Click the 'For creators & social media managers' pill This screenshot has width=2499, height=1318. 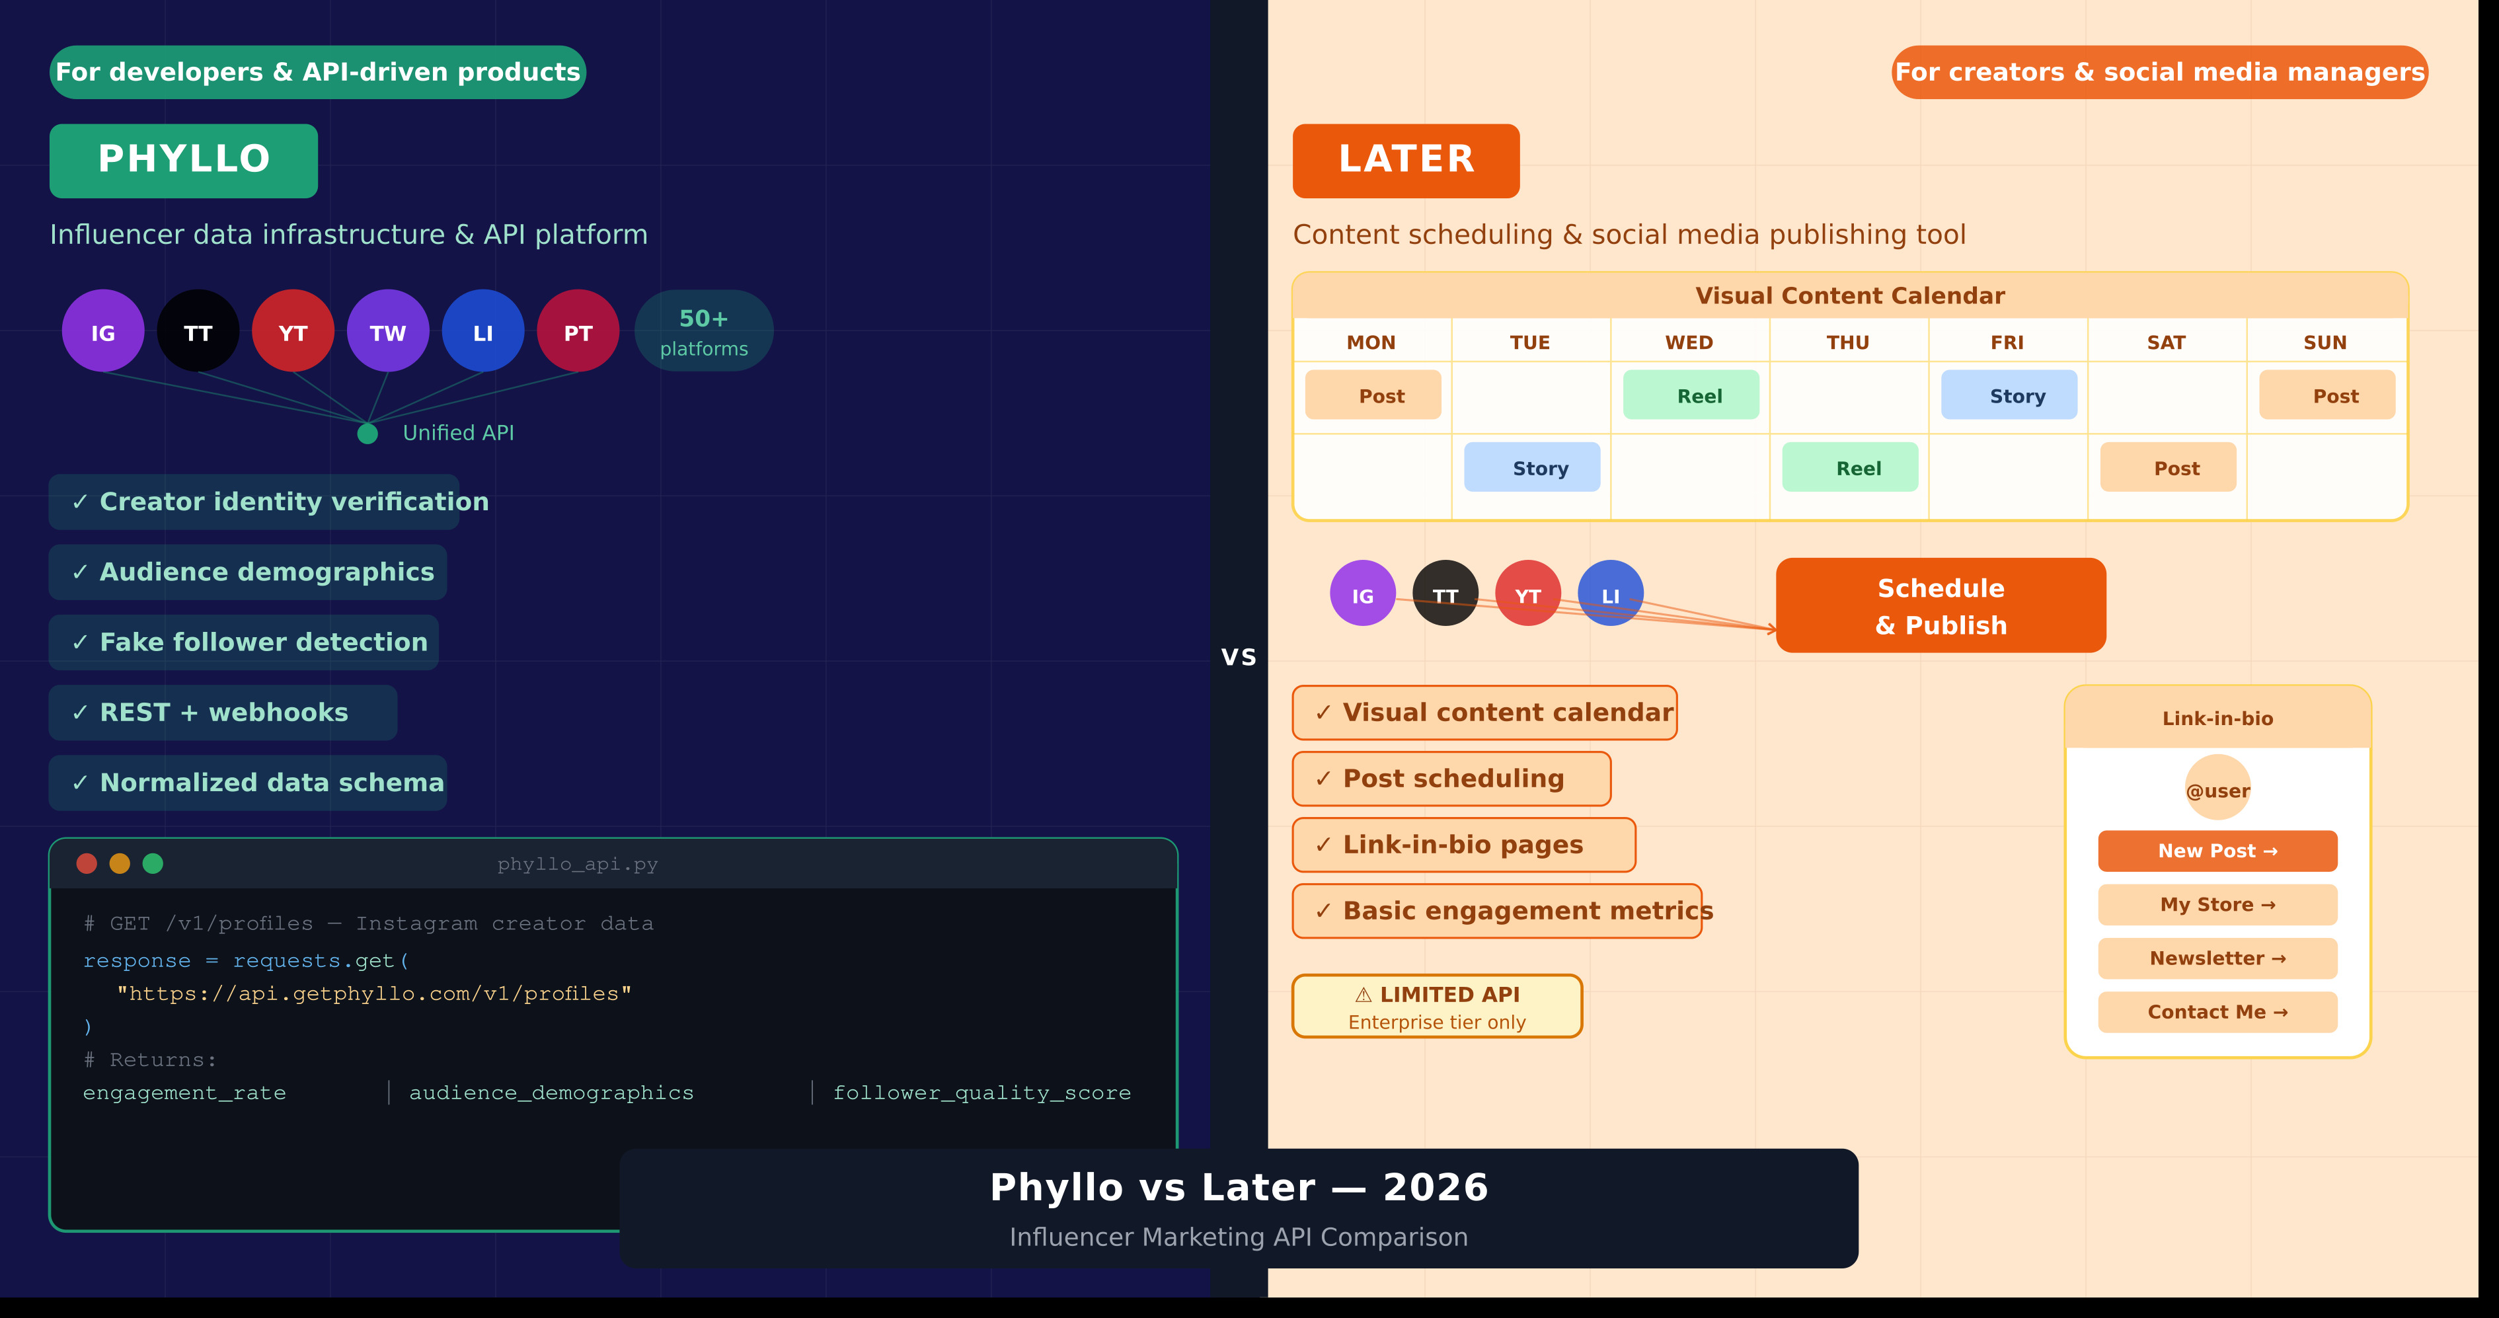tap(2159, 72)
